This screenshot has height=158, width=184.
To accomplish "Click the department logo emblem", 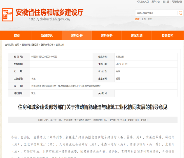I will pos(7,15).
